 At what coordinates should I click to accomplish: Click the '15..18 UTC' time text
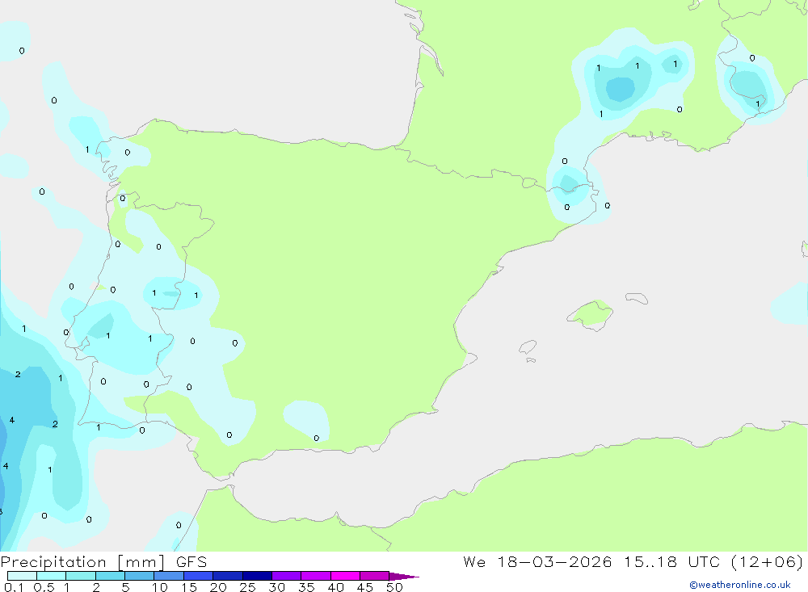pyautogui.click(x=671, y=561)
